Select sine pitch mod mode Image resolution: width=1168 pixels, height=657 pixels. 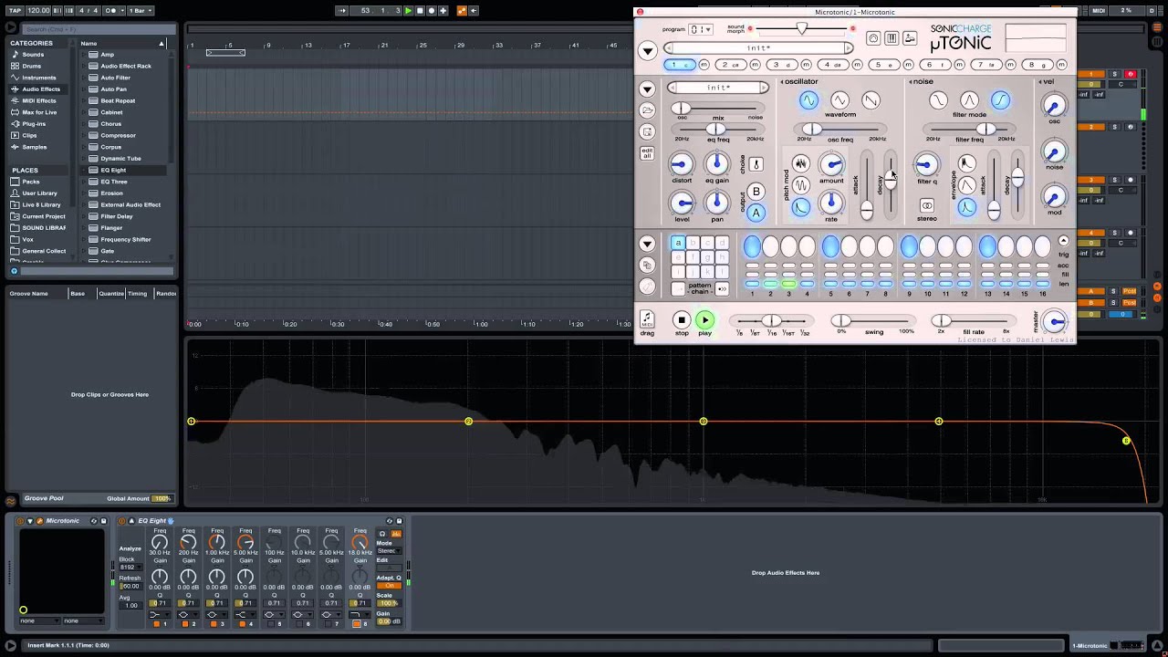(x=800, y=185)
